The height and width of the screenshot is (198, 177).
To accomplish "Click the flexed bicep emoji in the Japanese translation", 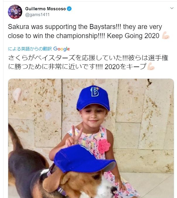I will click(x=151, y=66).
